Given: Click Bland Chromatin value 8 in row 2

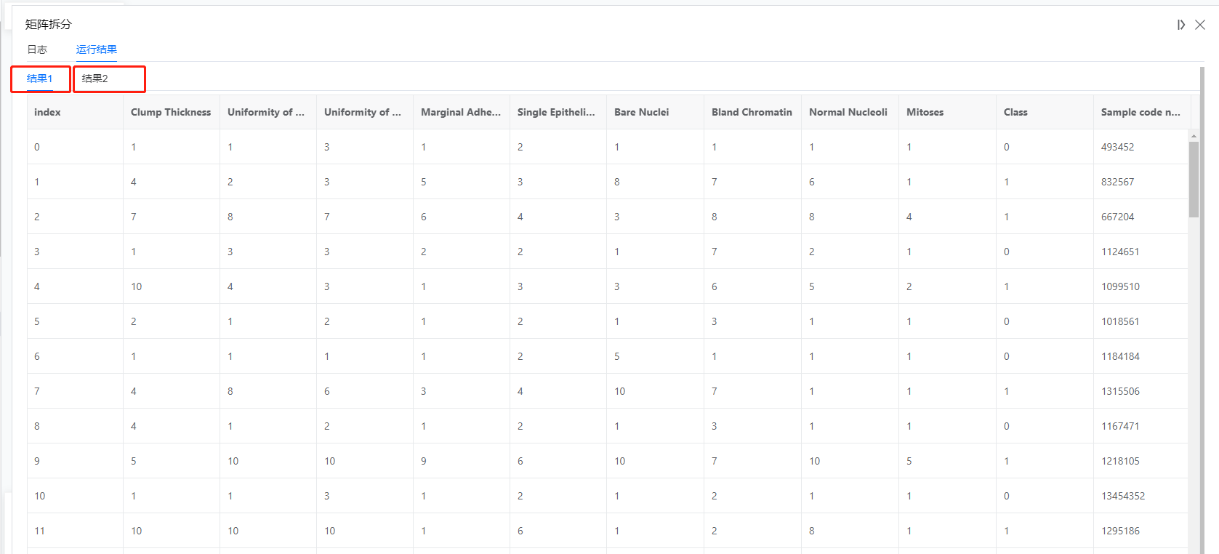Looking at the screenshot, I should tap(715, 217).
